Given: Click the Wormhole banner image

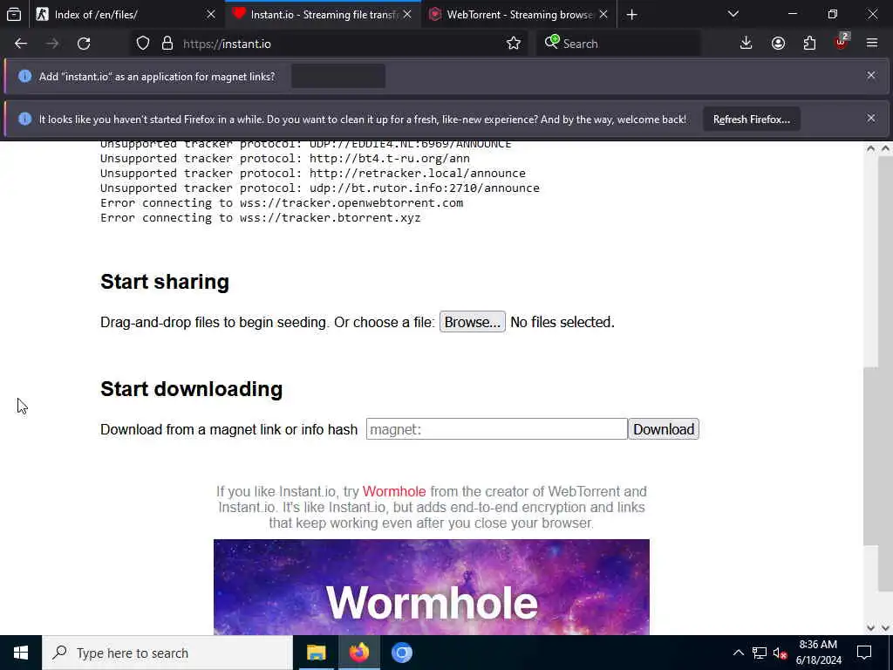Looking at the screenshot, I should [431, 587].
